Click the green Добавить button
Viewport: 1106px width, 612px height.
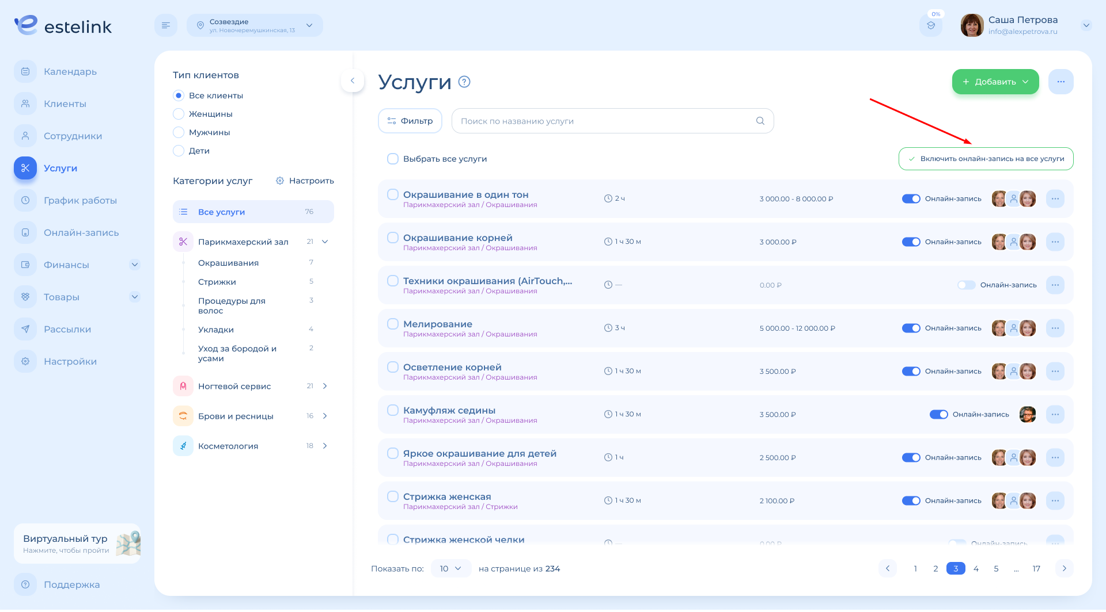(995, 82)
